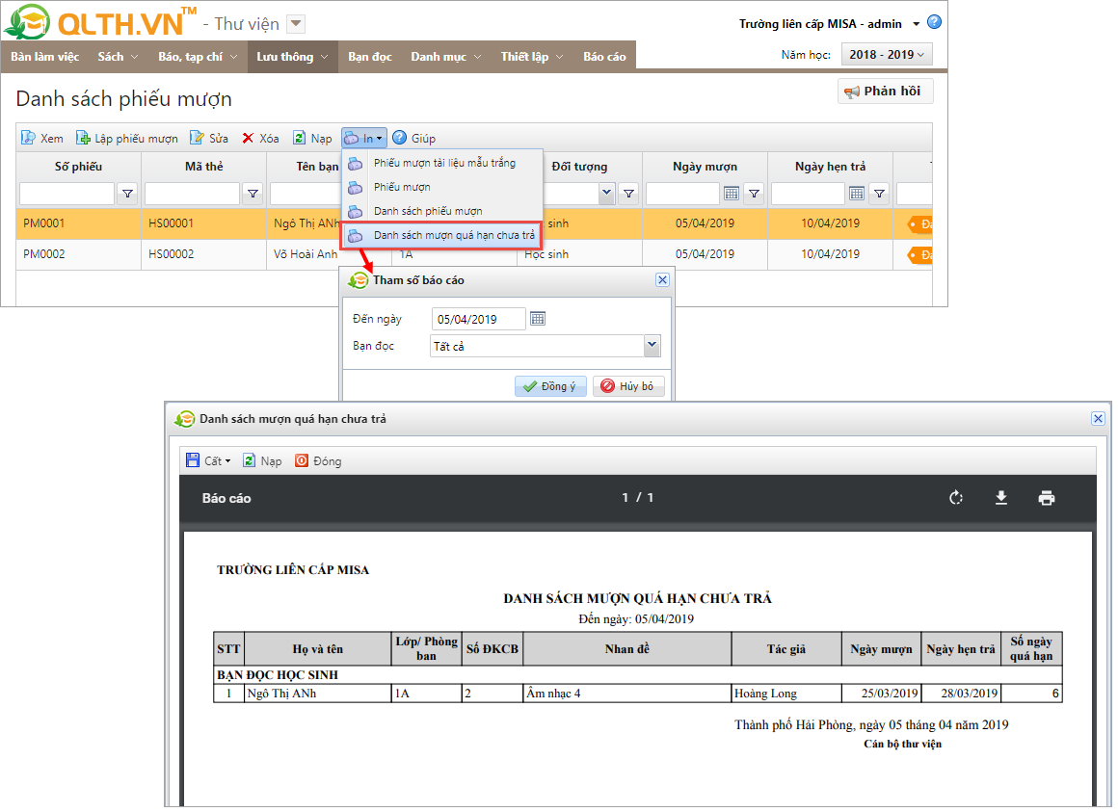This screenshot has width=1118, height=812.
Task: Click the QLTH.VN logo icon
Action: [x=27, y=22]
